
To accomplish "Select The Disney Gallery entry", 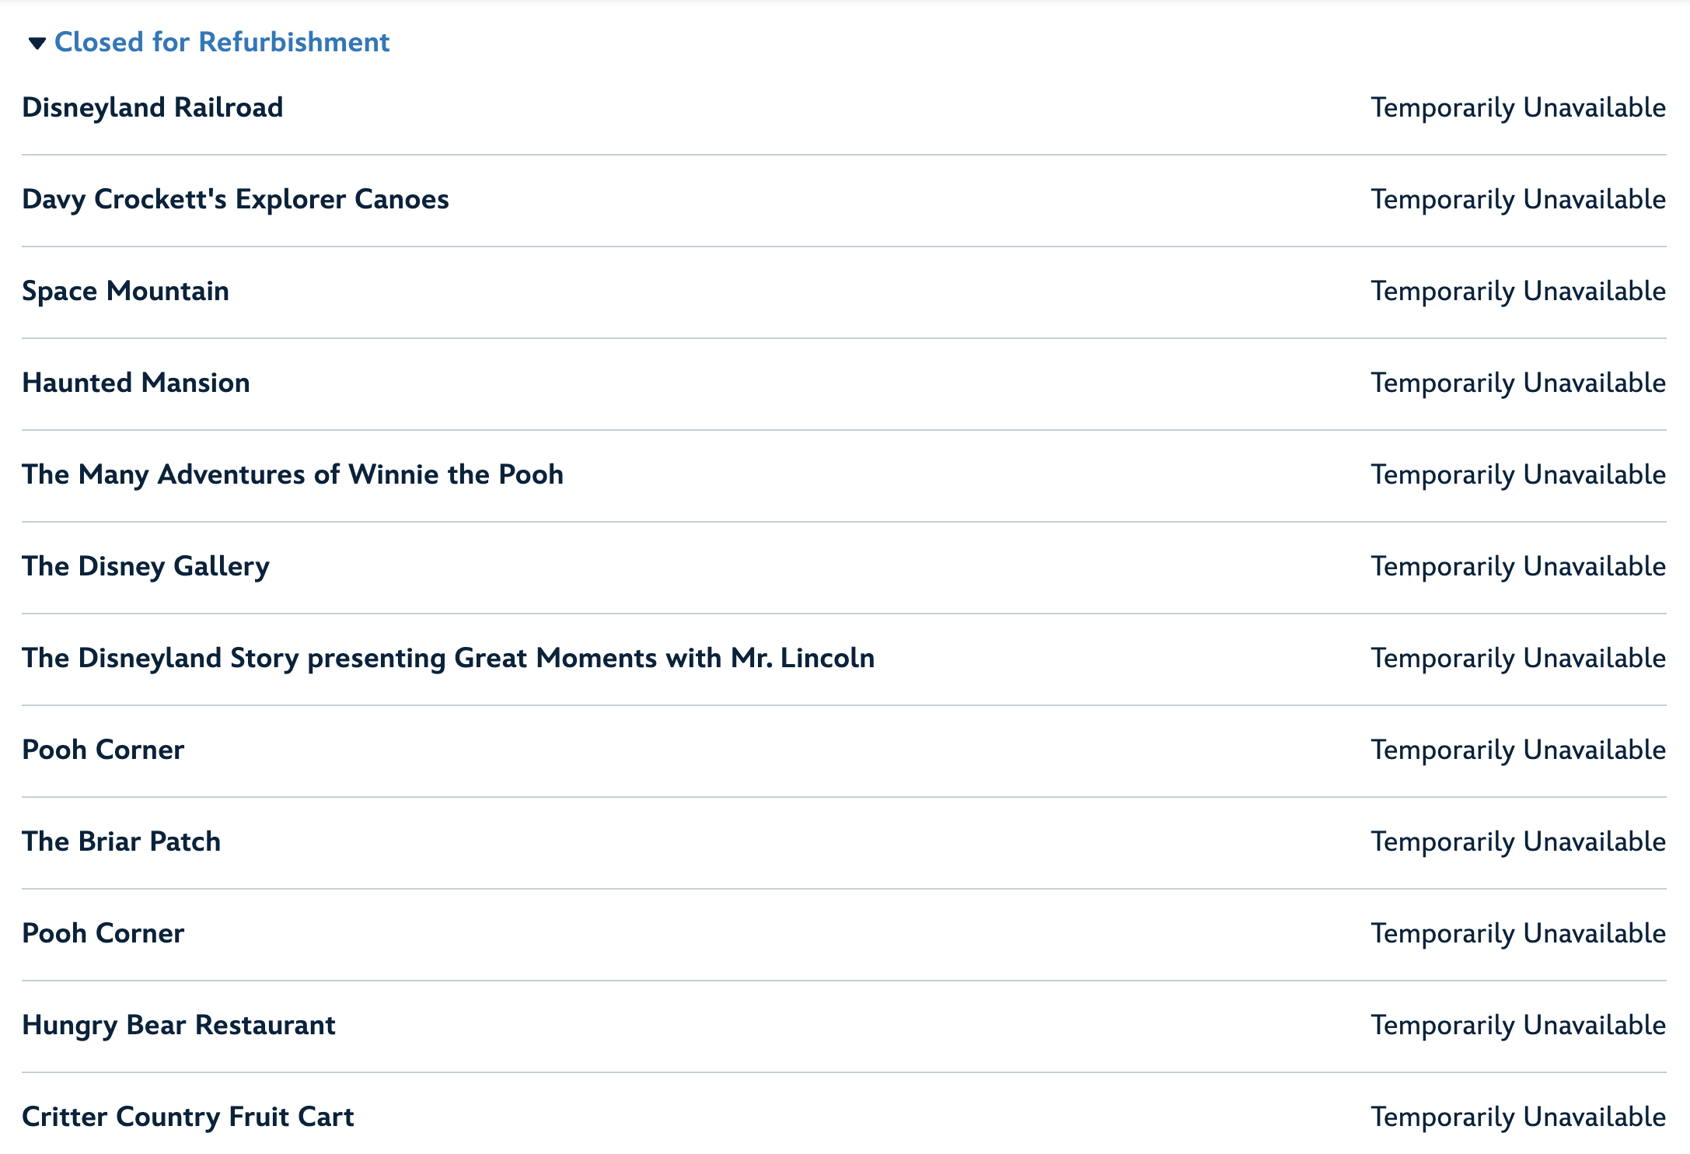I will click(x=145, y=566).
